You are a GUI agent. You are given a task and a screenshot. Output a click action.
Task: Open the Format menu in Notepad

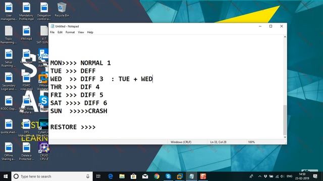coord(70,32)
